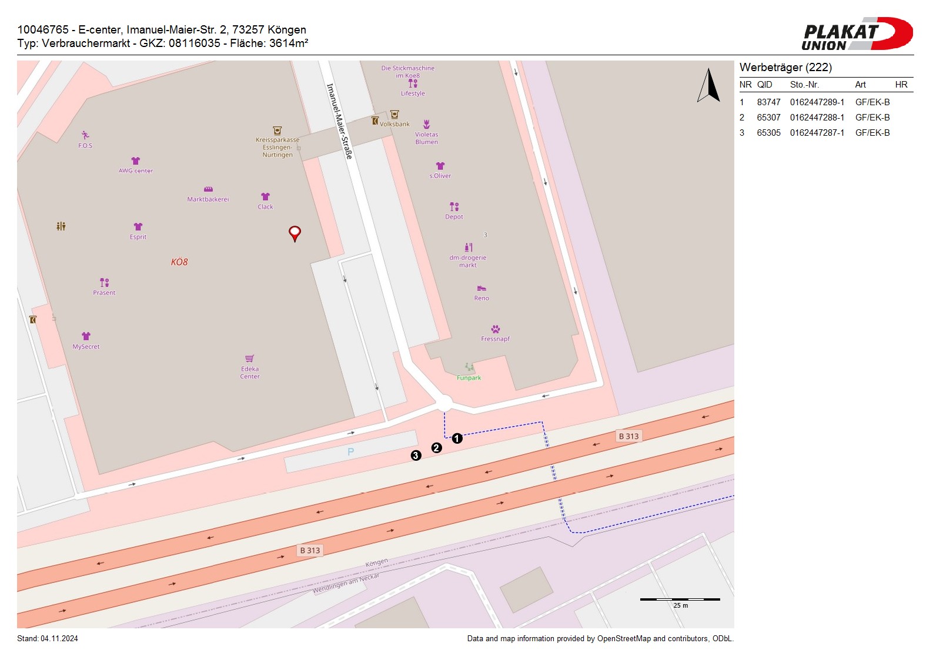Select billboard marker number 1
This screenshot has width=933, height=660.
coord(457,438)
